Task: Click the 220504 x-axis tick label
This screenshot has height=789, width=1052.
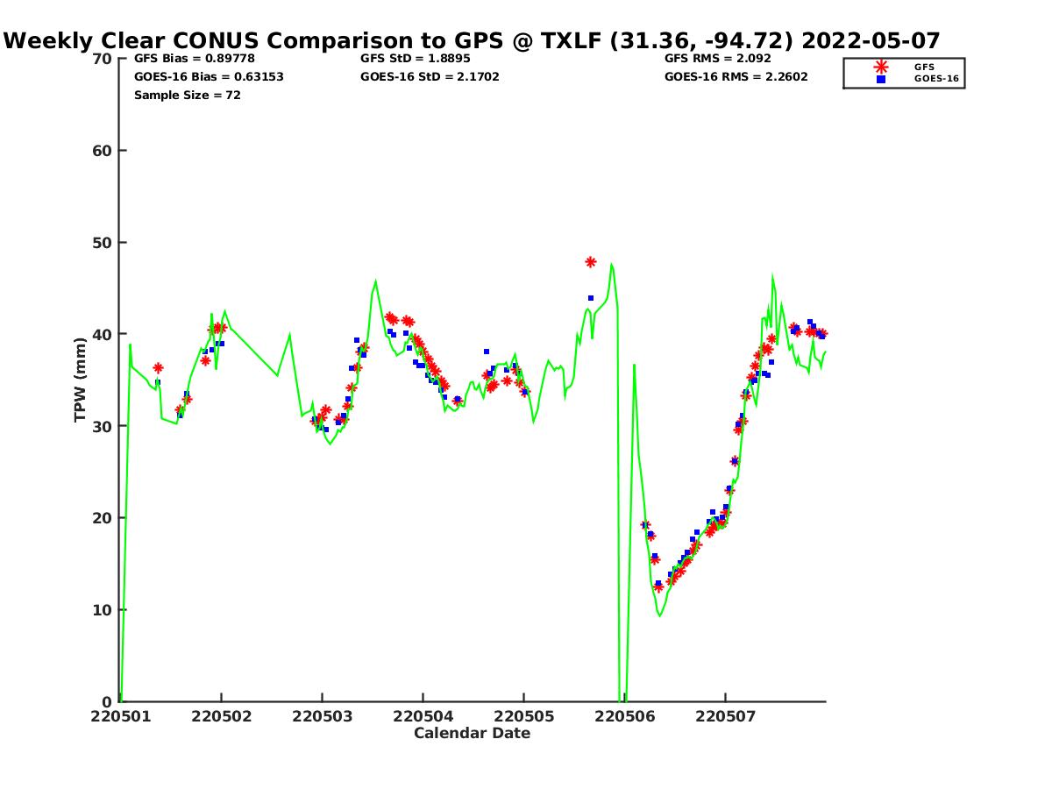Action: 423,717
